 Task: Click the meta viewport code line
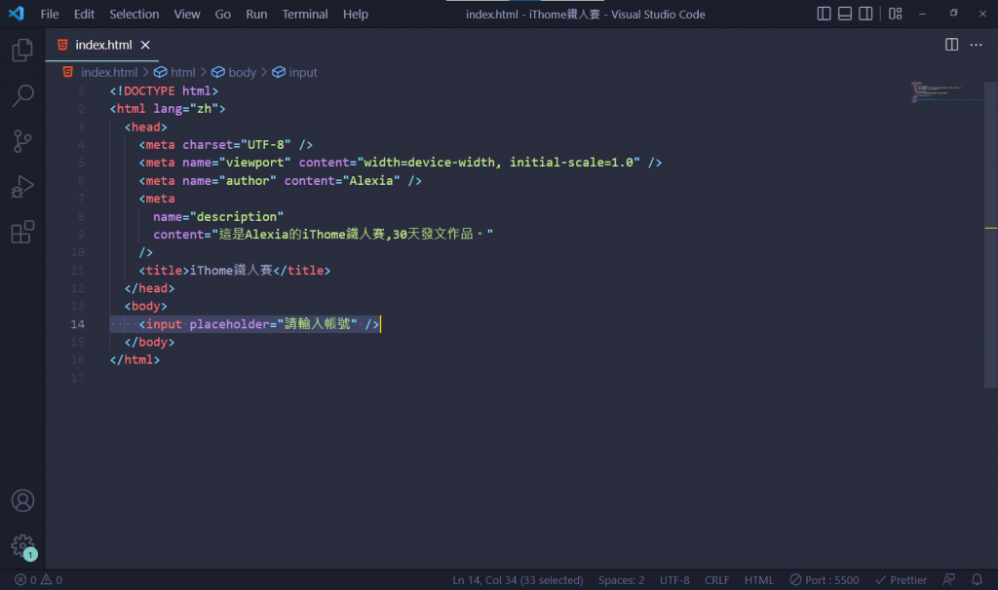tap(401, 163)
